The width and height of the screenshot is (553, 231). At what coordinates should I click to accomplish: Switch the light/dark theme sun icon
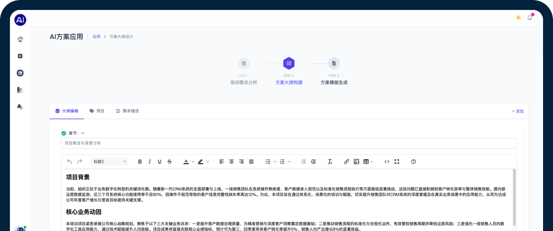click(518, 18)
